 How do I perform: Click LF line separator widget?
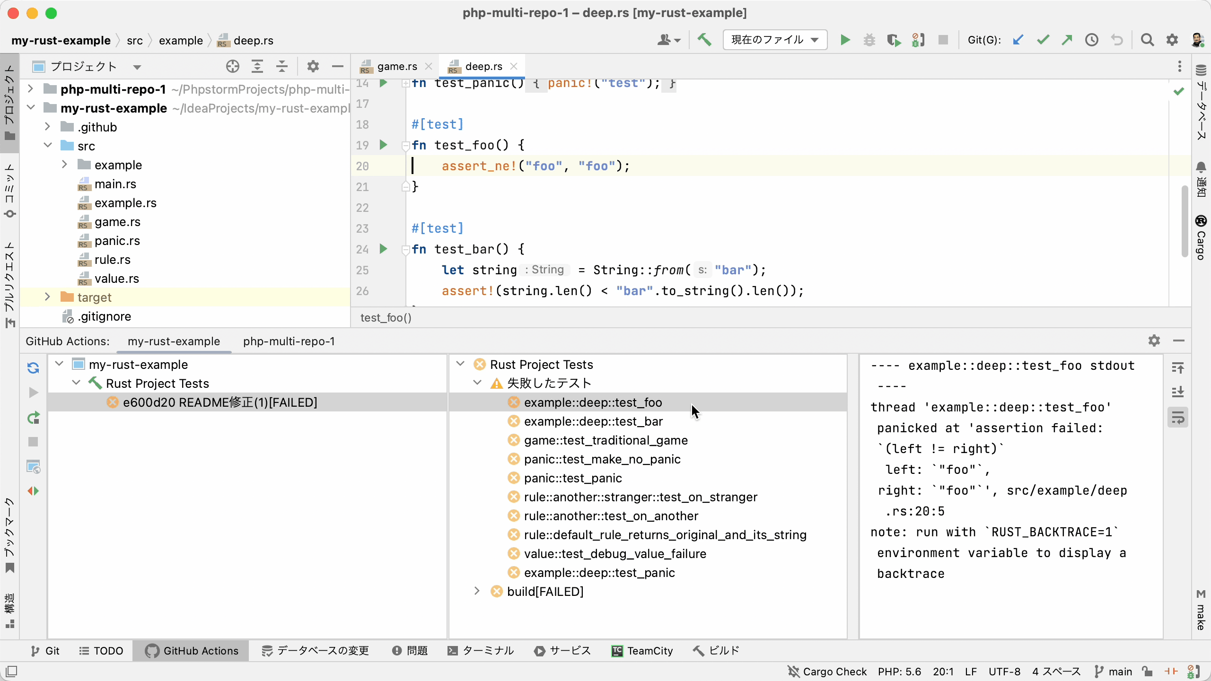pyautogui.click(x=971, y=672)
